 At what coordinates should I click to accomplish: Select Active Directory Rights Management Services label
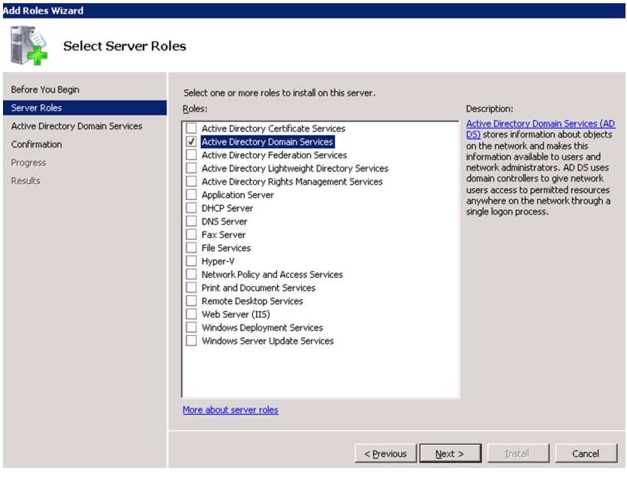(292, 181)
